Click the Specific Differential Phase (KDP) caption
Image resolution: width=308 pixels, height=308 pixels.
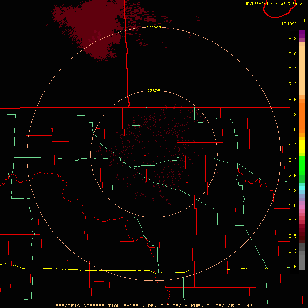point(106,306)
